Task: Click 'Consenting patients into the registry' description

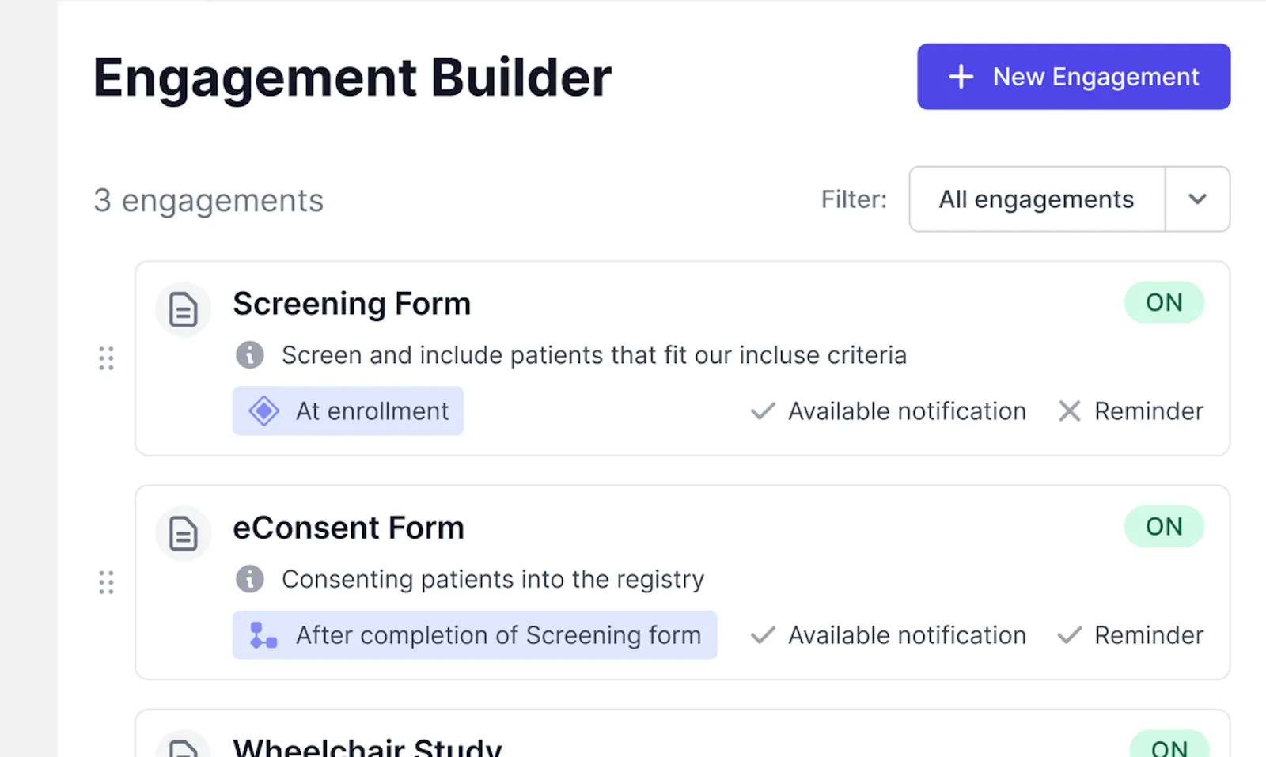Action: point(493,579)
